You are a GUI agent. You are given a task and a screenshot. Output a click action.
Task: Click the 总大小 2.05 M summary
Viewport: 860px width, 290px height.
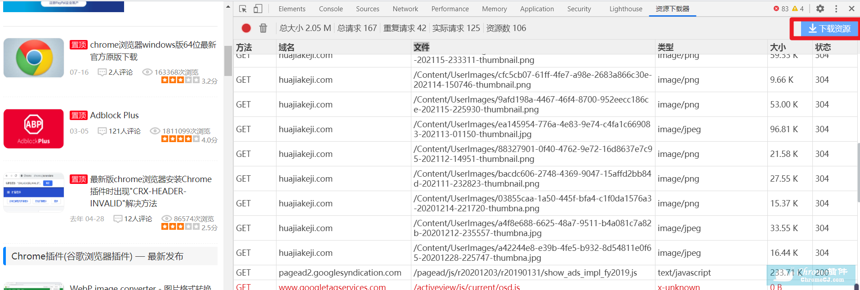click(305, 28)
